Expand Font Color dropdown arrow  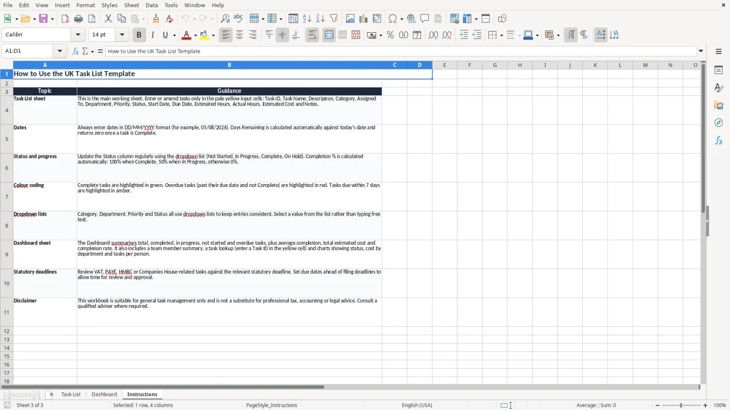(195, 35)
